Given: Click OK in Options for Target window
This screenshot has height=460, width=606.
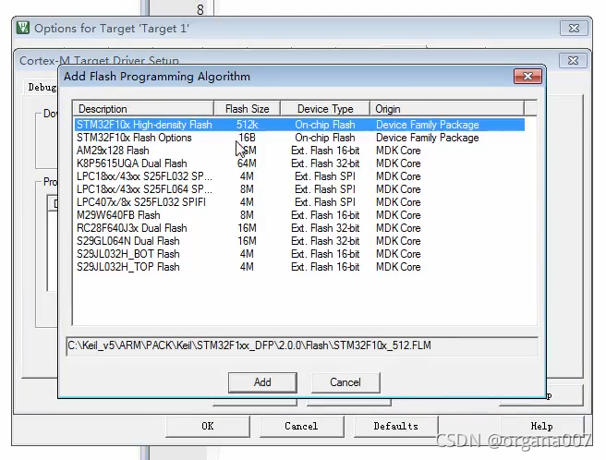Looking at the screenshot, I should tap(208, 426).
